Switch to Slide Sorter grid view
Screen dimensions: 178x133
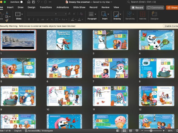[124, 131]
